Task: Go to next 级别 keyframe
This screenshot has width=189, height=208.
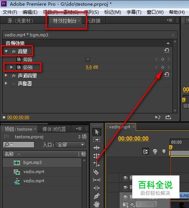Action: 169,67
